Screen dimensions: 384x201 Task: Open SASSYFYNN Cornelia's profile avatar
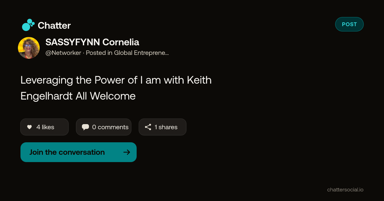(29, 48)
